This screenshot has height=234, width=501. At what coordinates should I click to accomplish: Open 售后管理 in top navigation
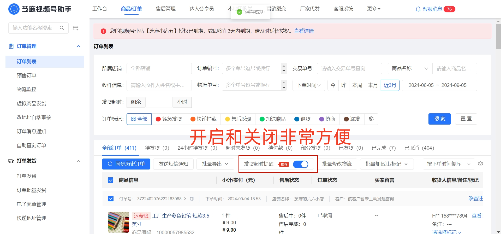click(166, 9)
